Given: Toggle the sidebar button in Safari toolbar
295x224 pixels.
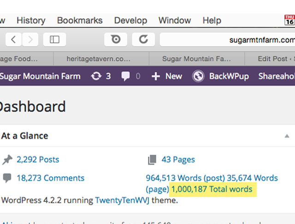Looking at the screenshot, I should coord(54,40).
